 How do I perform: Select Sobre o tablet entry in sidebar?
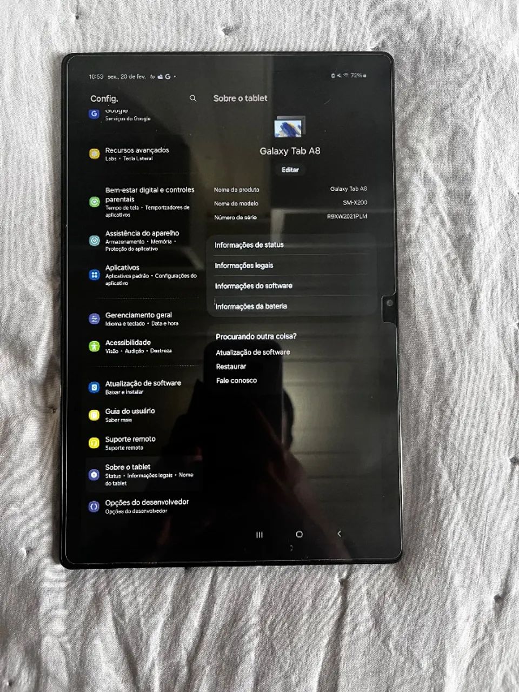(143, 475)
